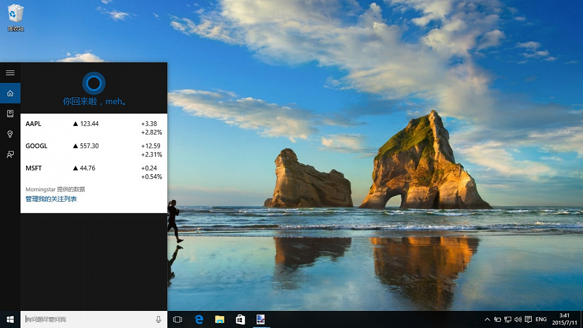Click the GOOGL change +2.31%
The height and width of the screenshot is (328, 583).
pyautogui.click(x=151, y=155)
